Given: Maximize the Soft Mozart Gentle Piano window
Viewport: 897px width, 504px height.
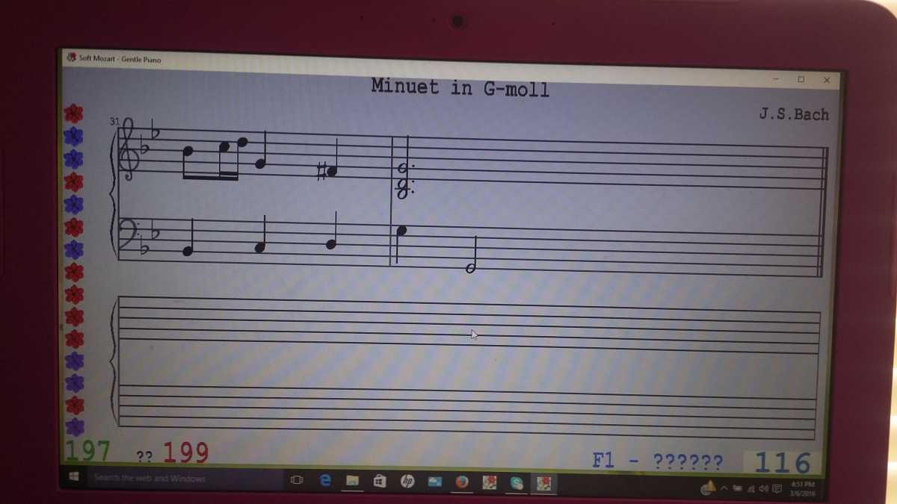Looking at the screenshot, I should tap(801, 79).
